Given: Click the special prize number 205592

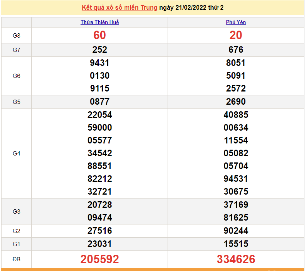Looking at the screenshot, I should point(99,259).
